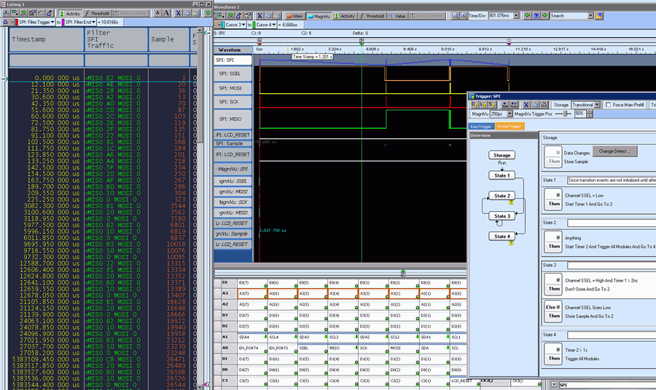Click the zoom out magnifier icon
Viewport: 656px width, 390px height.
click(455, 16)
